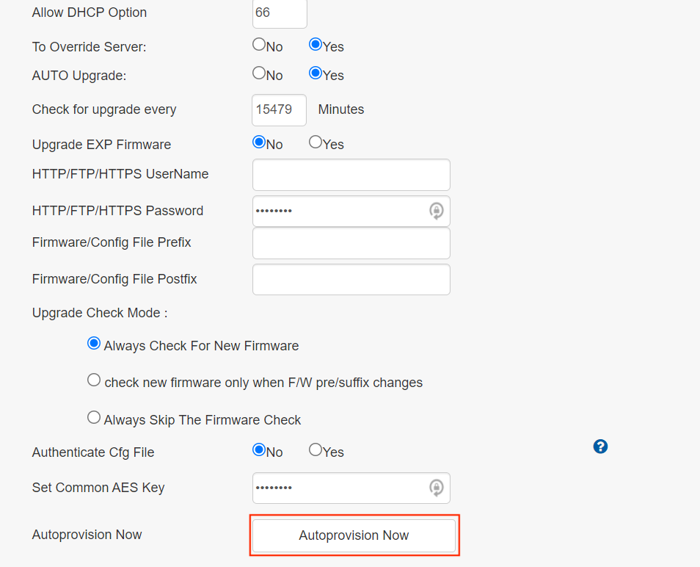Image resolution: width=700 pixels, height=567 pixels.
Task: Enable Upgrade EXP Firmware with Yes
Action: pyautogui.click(x=316, y=142)
